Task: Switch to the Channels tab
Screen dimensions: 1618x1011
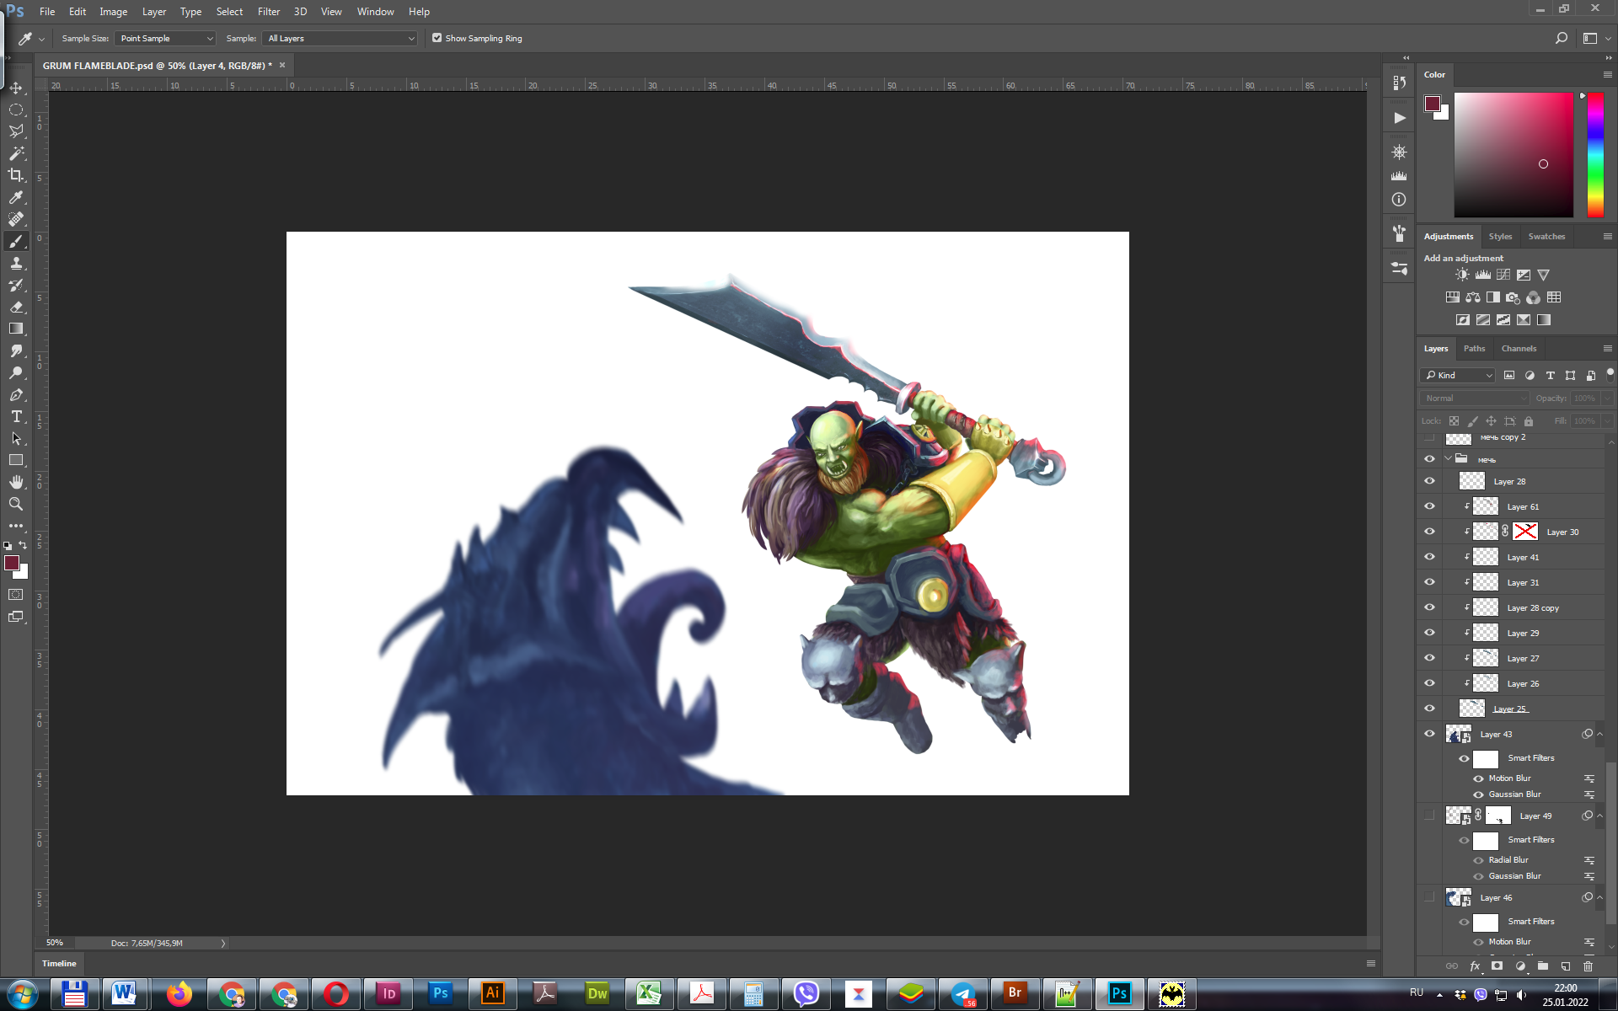Action: click(x=1519, y=348)
